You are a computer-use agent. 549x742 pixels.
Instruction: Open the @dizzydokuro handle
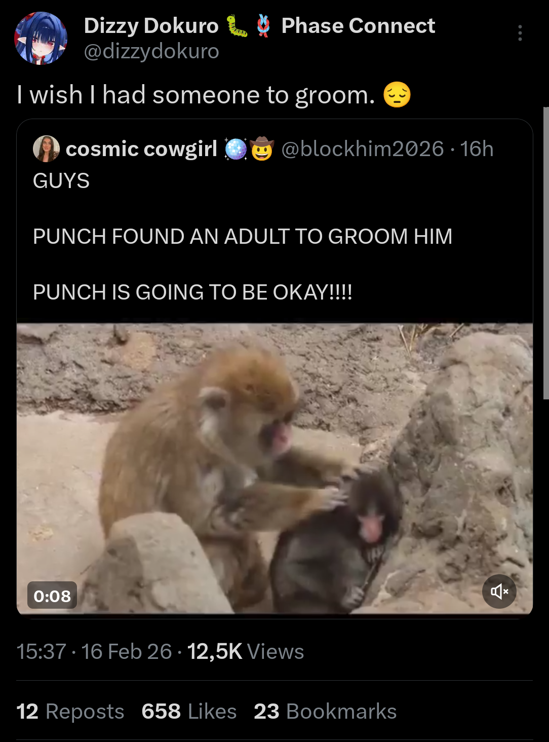pos(151,51)
